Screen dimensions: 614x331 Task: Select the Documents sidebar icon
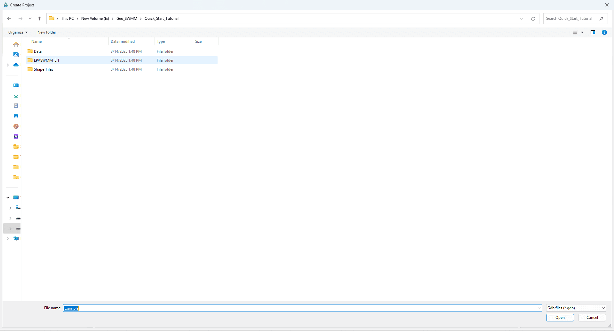pyautogui.click(x=16, y=106)
